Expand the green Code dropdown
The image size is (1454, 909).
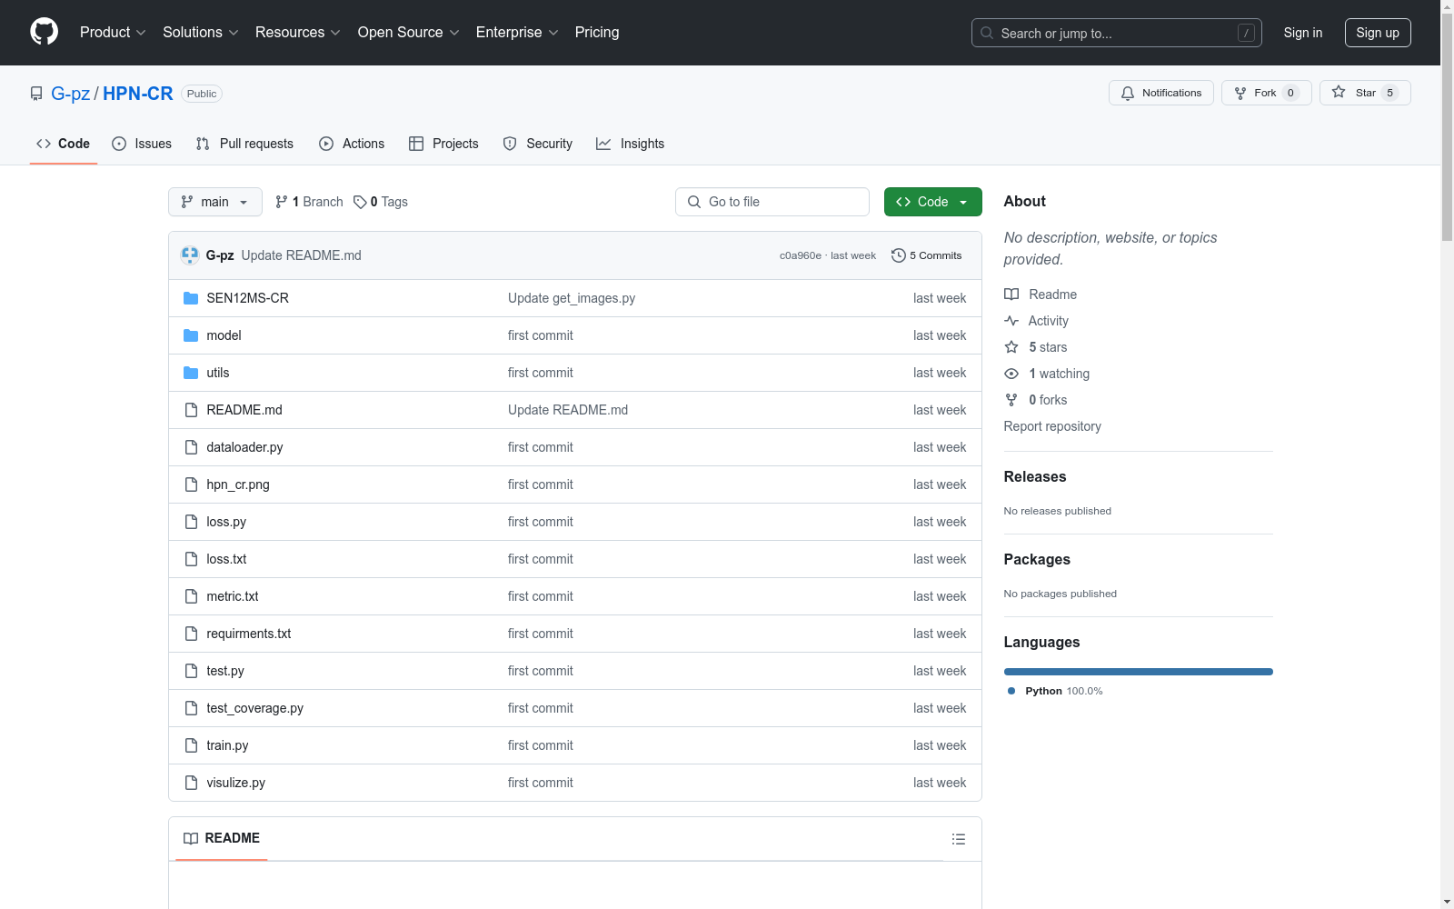tap(932, 202)
